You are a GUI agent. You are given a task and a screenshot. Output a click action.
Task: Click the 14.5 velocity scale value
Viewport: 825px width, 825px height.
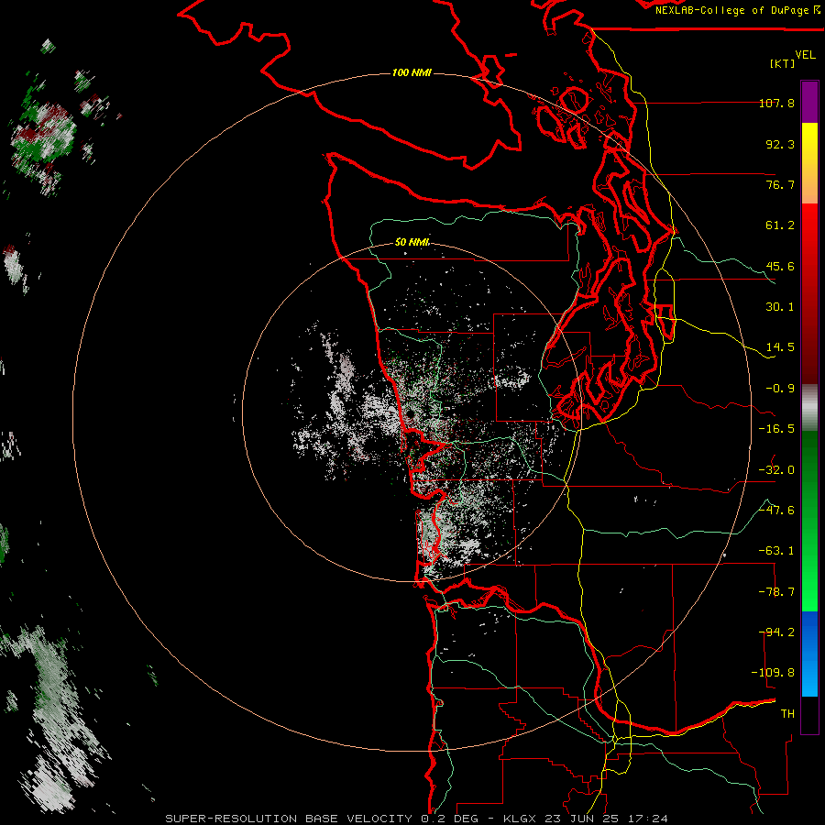780,347
